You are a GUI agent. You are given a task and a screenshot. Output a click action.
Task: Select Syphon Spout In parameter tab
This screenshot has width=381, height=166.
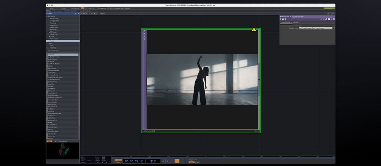pos(287,23)
